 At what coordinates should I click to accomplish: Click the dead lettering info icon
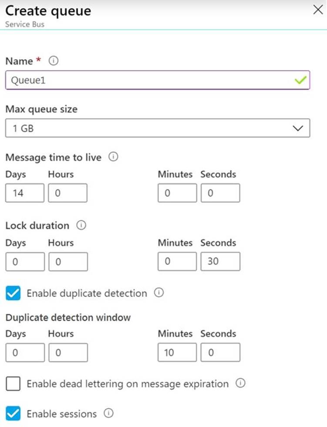click(240, 383)
